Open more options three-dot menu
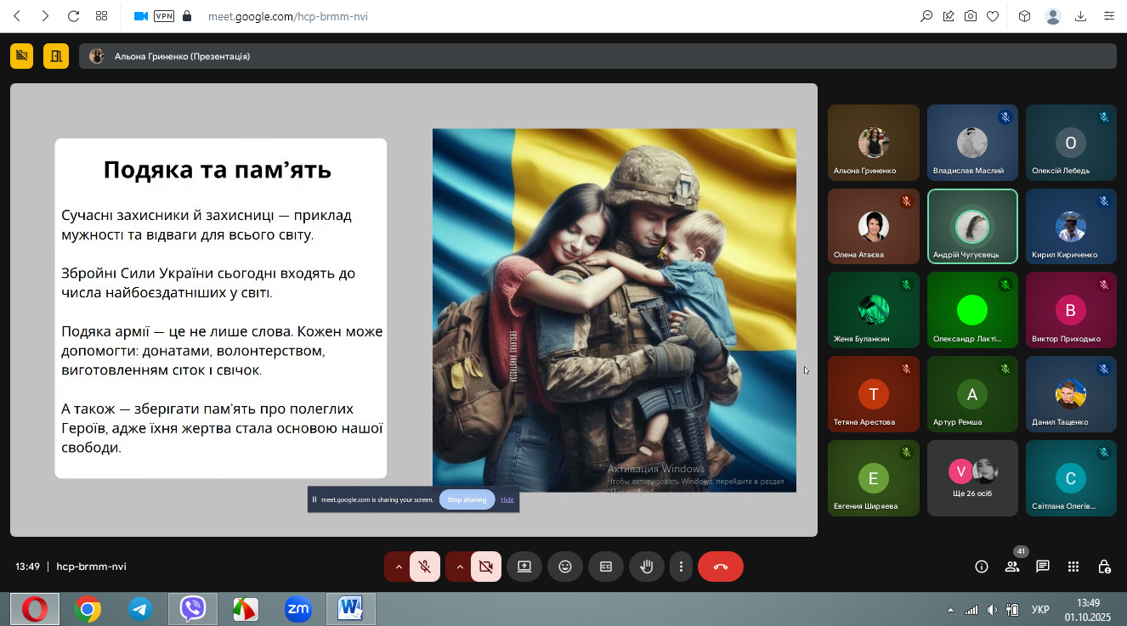The image size is (1127, 626). pyautogui.click(x=681, y=567)
